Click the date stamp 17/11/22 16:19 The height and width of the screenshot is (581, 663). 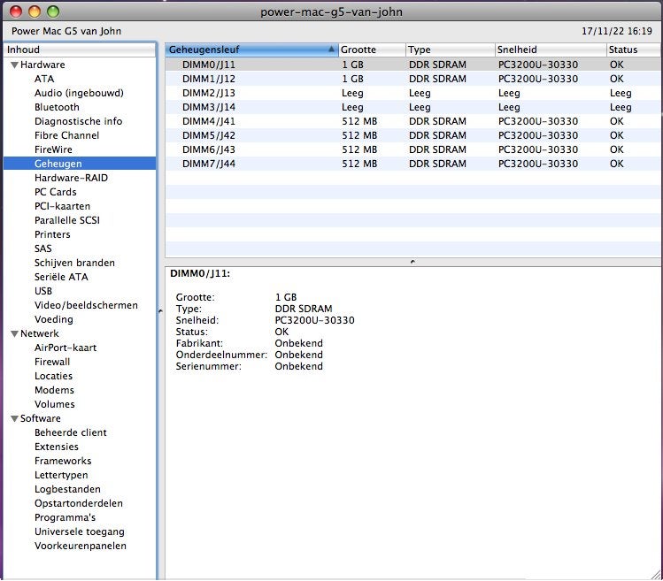coord(617,31)
